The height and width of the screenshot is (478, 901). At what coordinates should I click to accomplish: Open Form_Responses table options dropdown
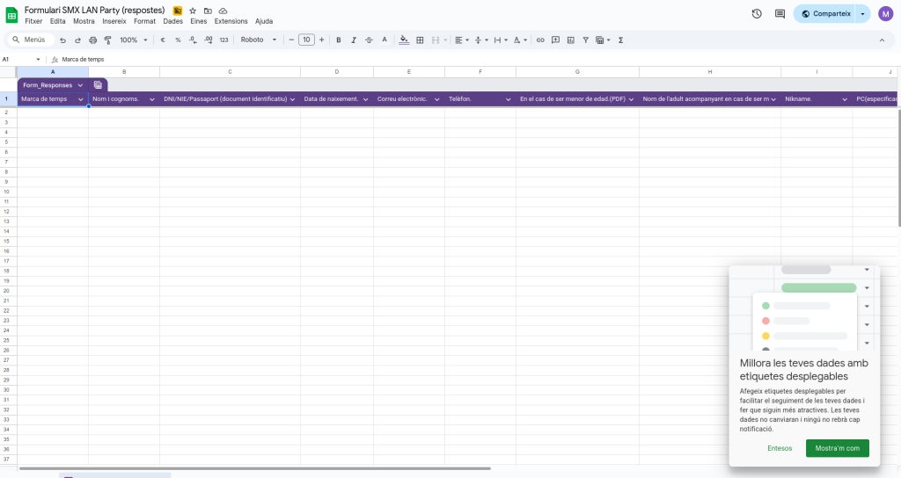tap(80, 85)
